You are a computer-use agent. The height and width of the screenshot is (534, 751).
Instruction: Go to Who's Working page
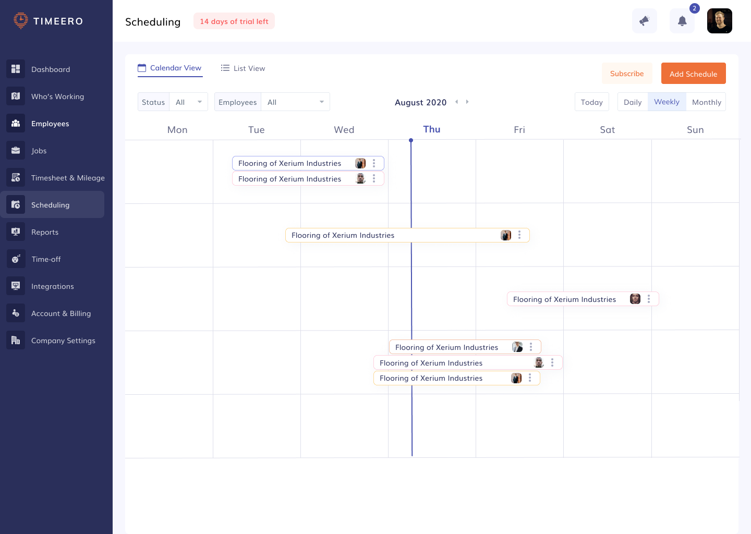(57, 96)
